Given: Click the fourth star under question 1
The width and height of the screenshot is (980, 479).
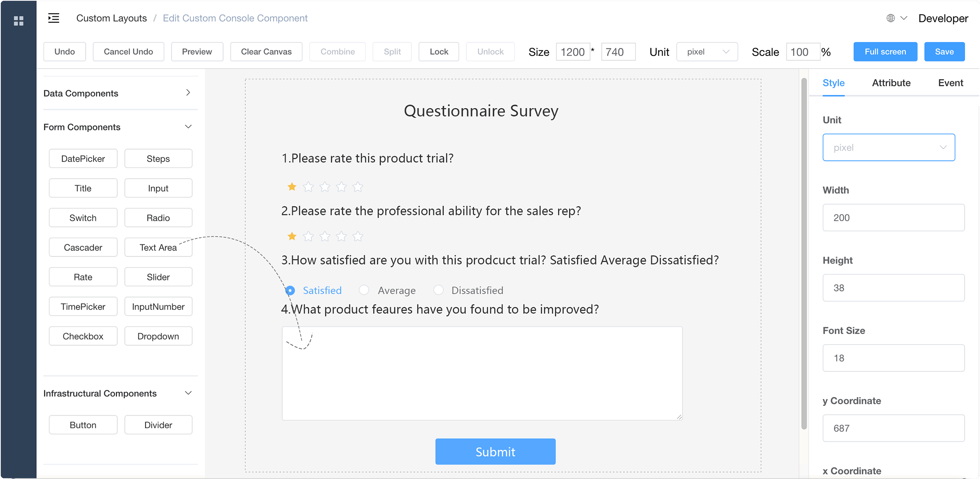Looking at the screenshot, I should coord(341,187).
